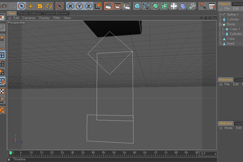
Task: Click the viewport move camera icon
Action: pyautogui.click(x=201, y=18)
